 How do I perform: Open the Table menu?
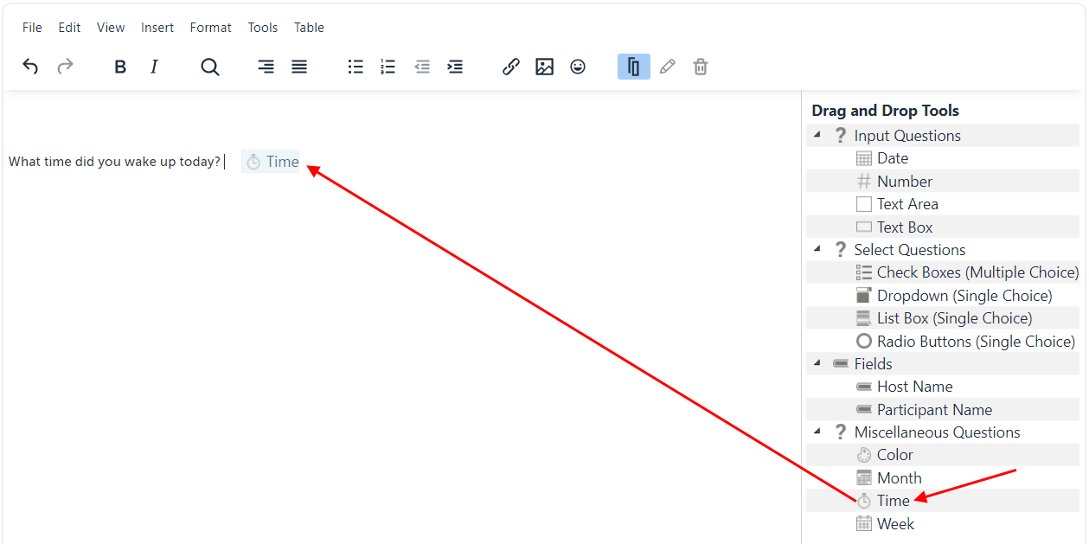pyautogui.click(x=309, y=27)
